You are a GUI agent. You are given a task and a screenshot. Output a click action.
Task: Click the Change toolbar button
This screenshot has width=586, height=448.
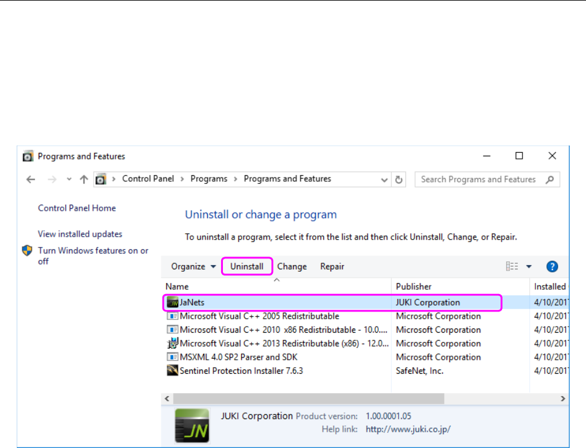click(292, 266)
